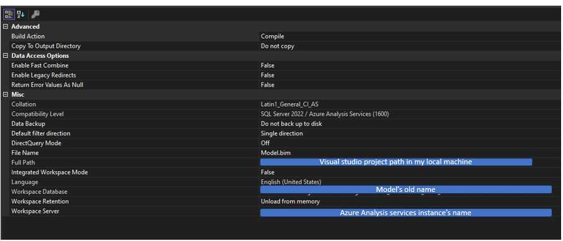Click False value for Integrated Workspace Mode

[x=267, y=172]
